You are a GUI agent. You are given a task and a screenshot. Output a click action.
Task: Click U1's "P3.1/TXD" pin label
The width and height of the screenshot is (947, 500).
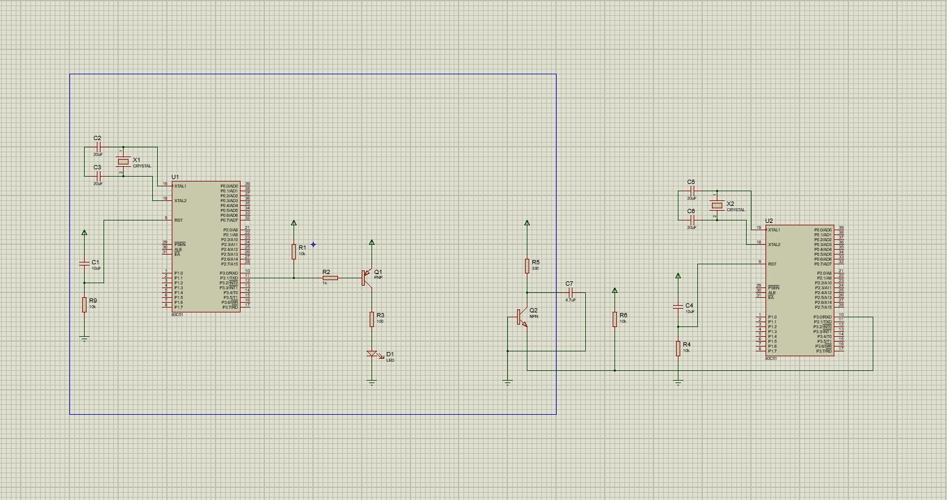(x=229, y=278)
